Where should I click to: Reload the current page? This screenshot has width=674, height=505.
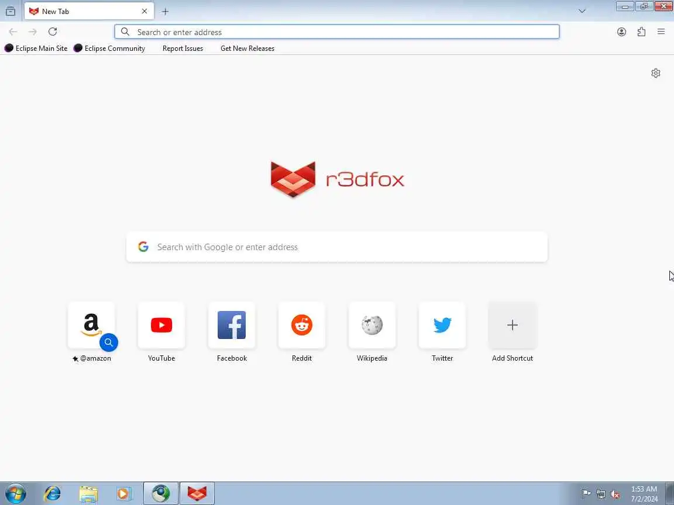[x=53, y=32]
